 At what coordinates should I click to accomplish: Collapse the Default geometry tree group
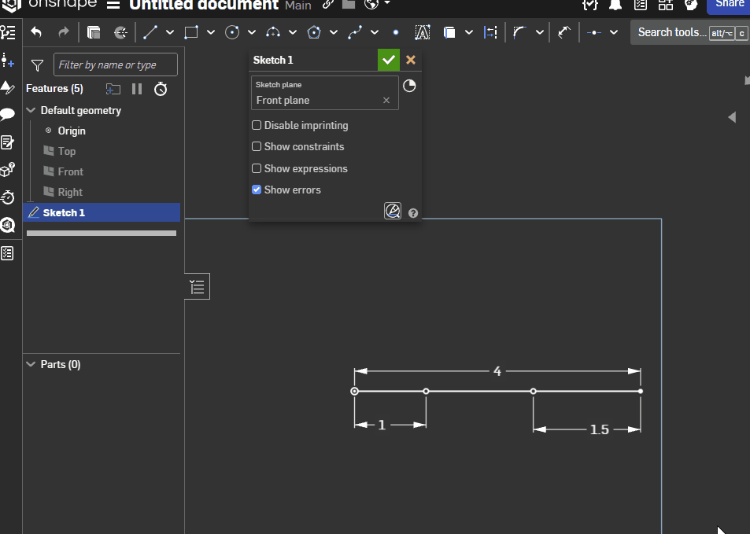coord(31,111)
